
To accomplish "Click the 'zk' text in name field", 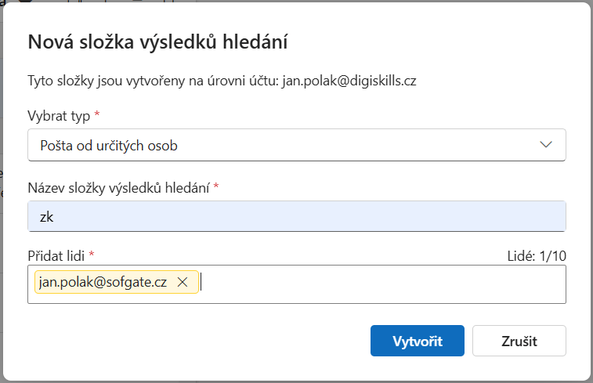I will 46,217.
